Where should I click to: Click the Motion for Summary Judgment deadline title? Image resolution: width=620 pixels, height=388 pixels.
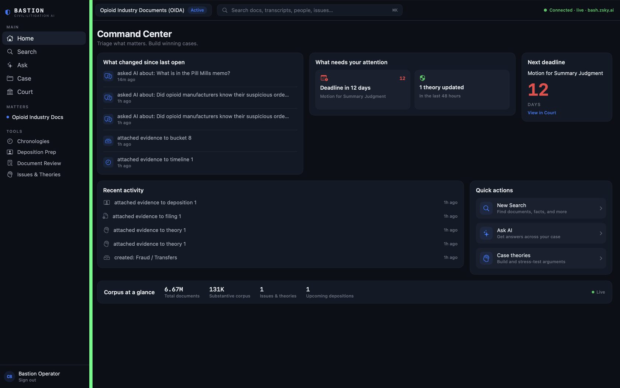565,73
